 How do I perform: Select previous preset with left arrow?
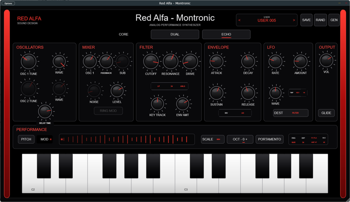point(239,20)
